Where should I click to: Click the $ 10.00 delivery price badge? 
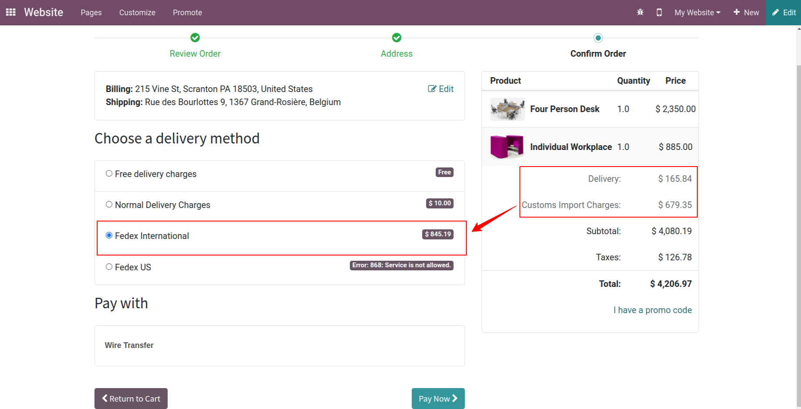click(x=440, y=203)
